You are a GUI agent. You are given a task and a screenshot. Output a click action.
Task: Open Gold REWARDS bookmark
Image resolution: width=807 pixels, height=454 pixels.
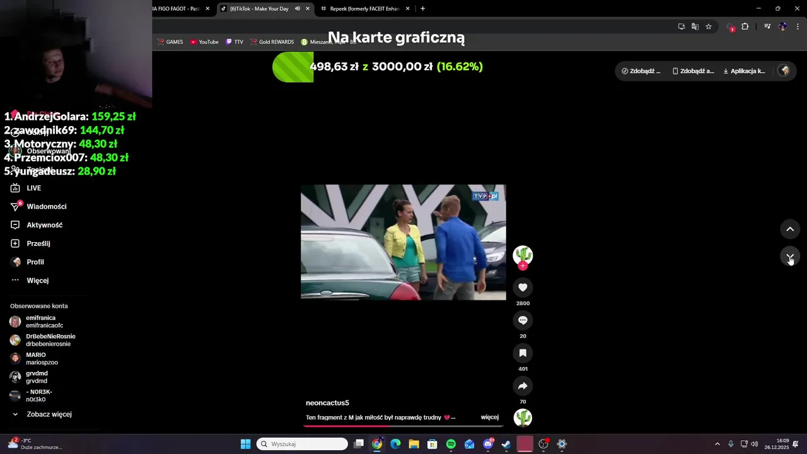tap(272, 42)
